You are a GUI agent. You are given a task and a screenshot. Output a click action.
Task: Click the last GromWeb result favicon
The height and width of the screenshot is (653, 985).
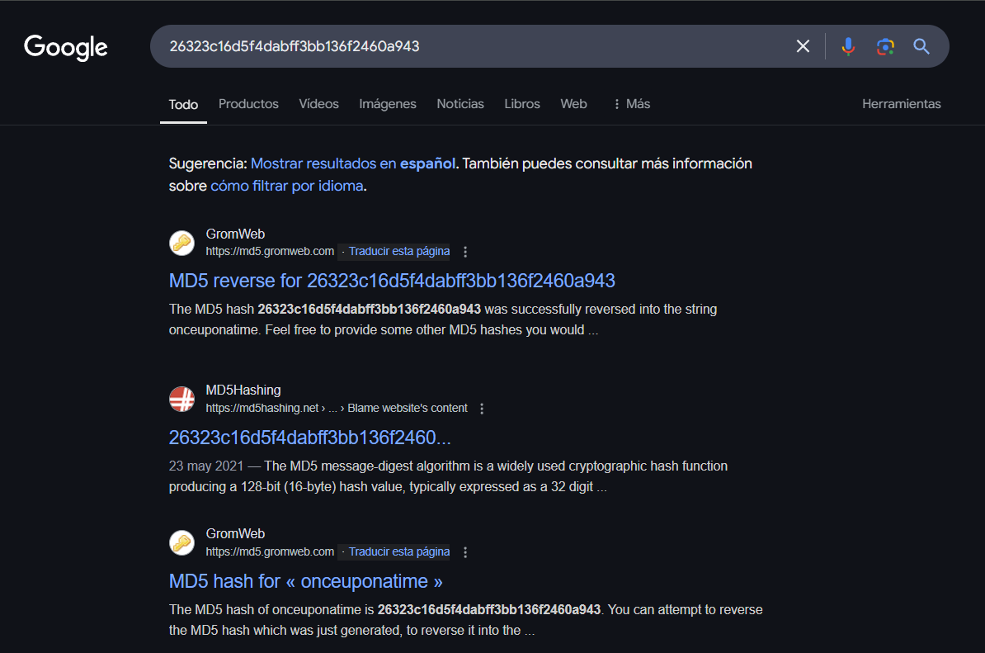181,543
